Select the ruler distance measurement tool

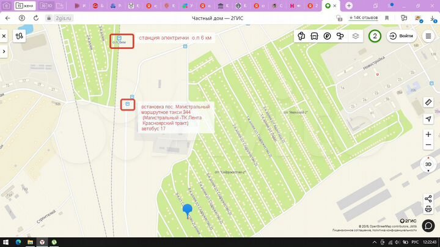pyautogui.click(x=428, y=102)
